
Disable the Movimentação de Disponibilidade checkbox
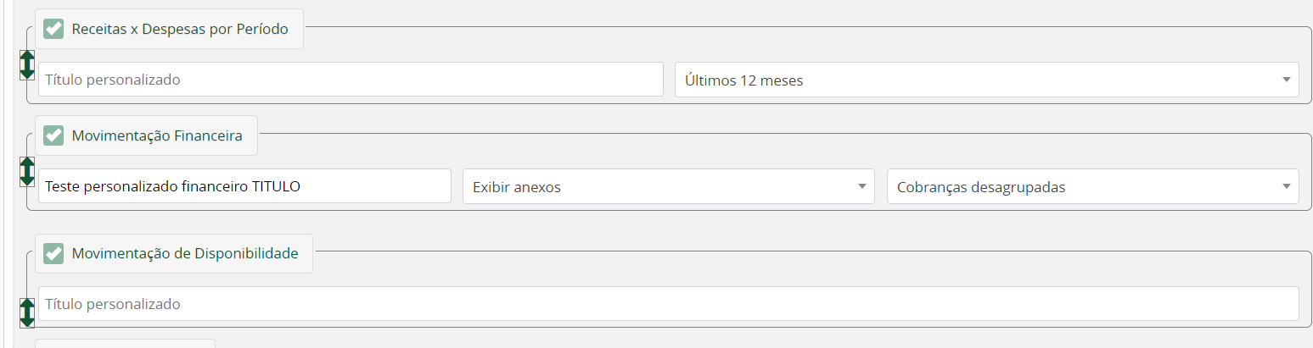coord(54,253)
